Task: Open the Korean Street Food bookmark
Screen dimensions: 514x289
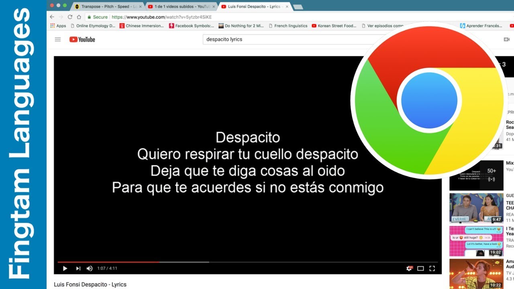Action: pyautogui.click(x=334, y=26)
